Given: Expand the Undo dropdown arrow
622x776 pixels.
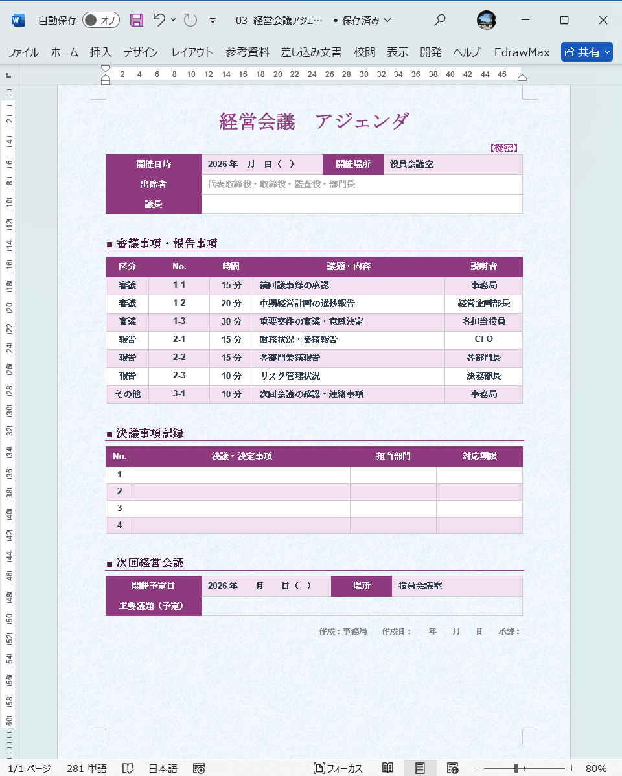Looking at the screenshot, I should (x=172, y=20).
